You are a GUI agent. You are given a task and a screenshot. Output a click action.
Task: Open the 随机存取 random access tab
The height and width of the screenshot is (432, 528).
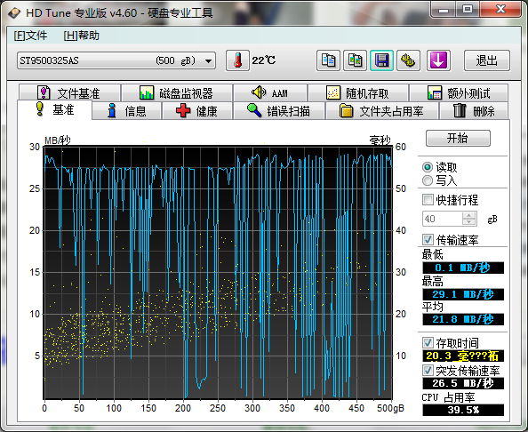pos(358,92)
